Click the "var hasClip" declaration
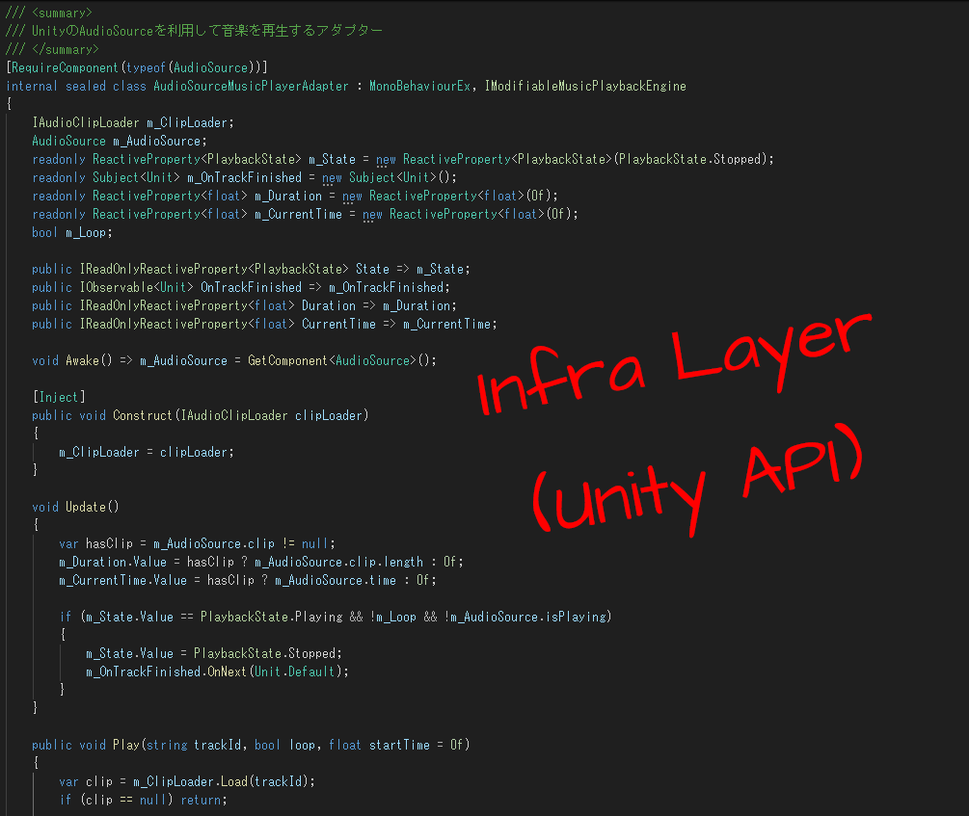Viewport: 969px width, 816px height. [95, 543]
